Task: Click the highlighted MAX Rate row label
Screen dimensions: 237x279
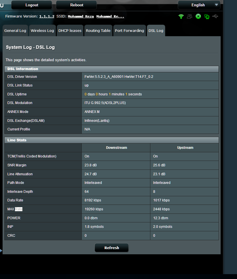Action: click(15, 209)
